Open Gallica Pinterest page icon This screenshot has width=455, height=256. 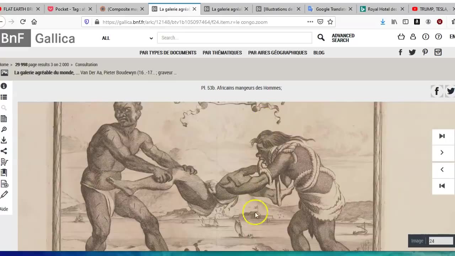tap(425, 52)
